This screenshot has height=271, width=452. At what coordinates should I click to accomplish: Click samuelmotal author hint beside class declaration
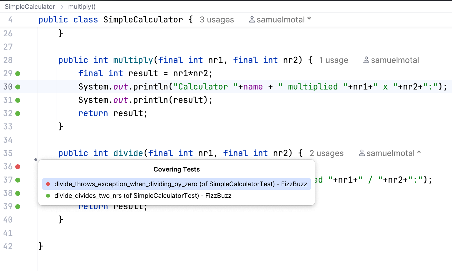point(280,20)
